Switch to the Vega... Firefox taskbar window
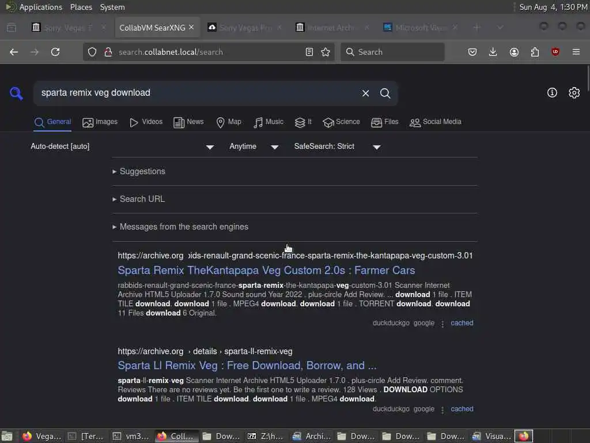Viewport: 590px width, 443px height. tap(42, 436)
